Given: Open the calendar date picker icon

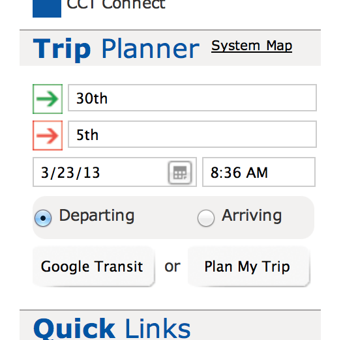Looking at the screenshot, I should 180,173.
